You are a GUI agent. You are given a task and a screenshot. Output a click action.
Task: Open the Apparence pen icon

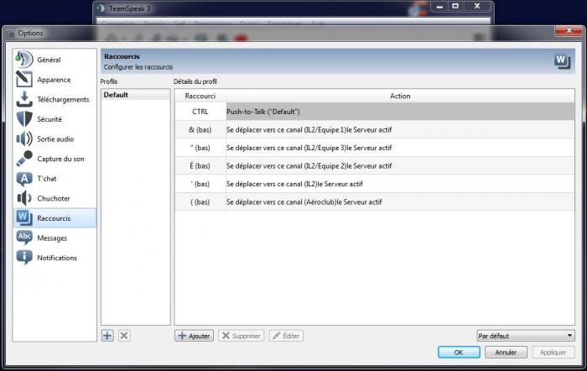coord(24,80)
